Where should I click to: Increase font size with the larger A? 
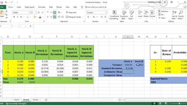pyautogui.click(x=39, y=13)
